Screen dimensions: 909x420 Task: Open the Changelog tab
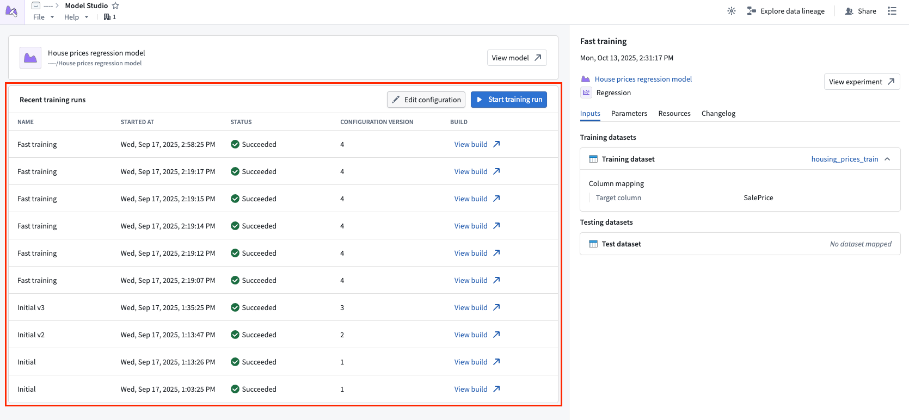[718, 114]
